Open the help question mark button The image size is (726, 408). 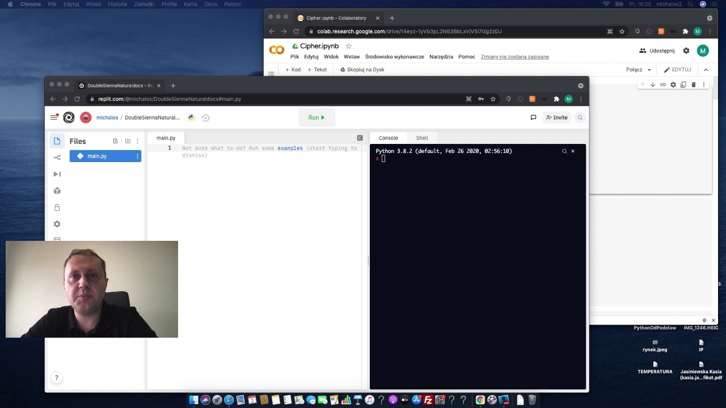coord(56,377)
